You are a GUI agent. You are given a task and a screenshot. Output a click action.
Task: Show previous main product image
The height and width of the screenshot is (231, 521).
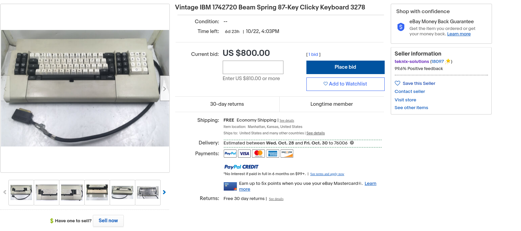pos(5,89)
